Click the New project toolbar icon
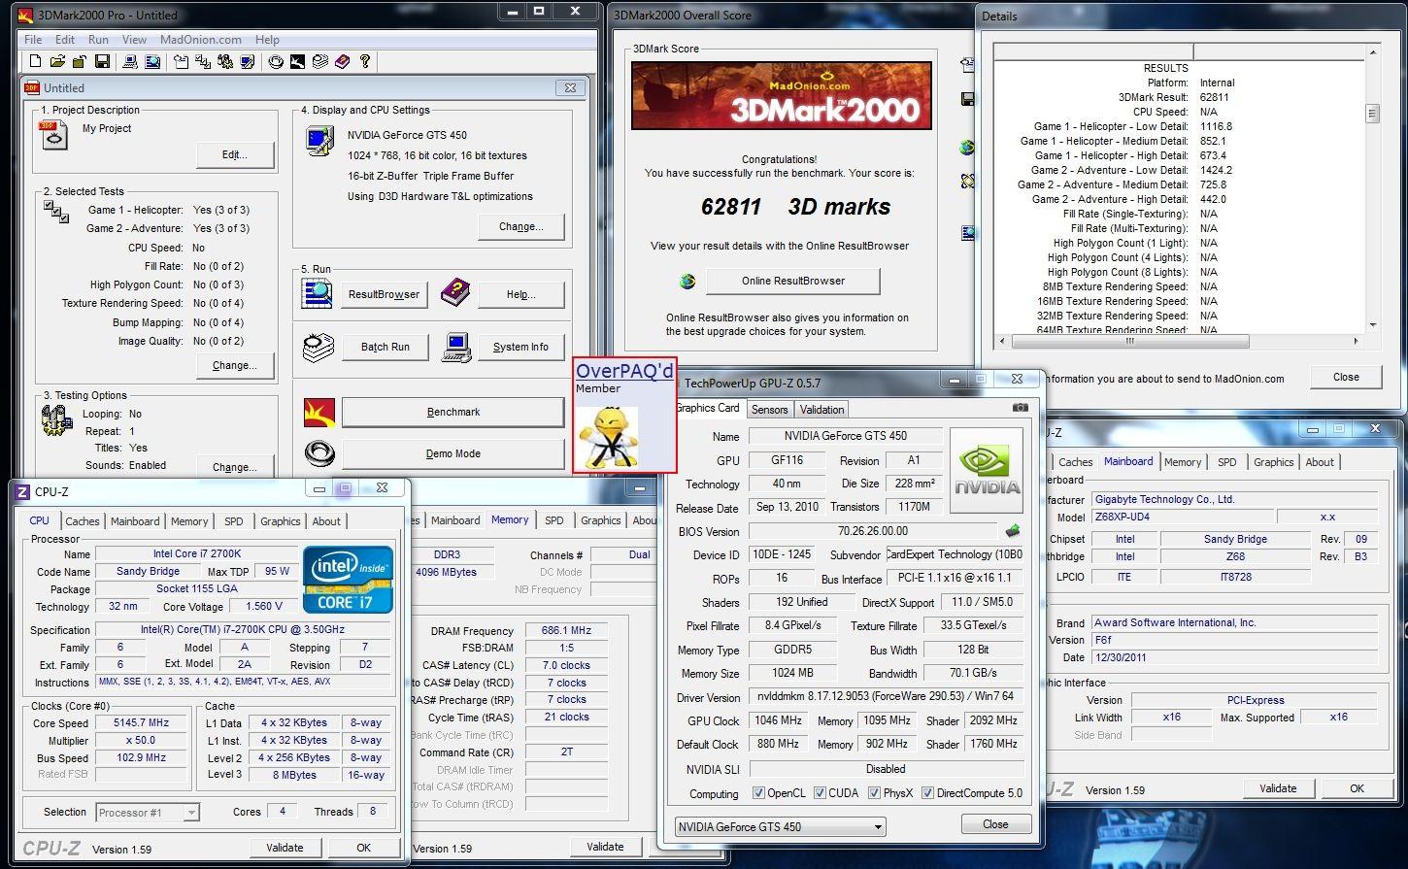Viewport: 1408px width, 869px height. coord(35,61)
